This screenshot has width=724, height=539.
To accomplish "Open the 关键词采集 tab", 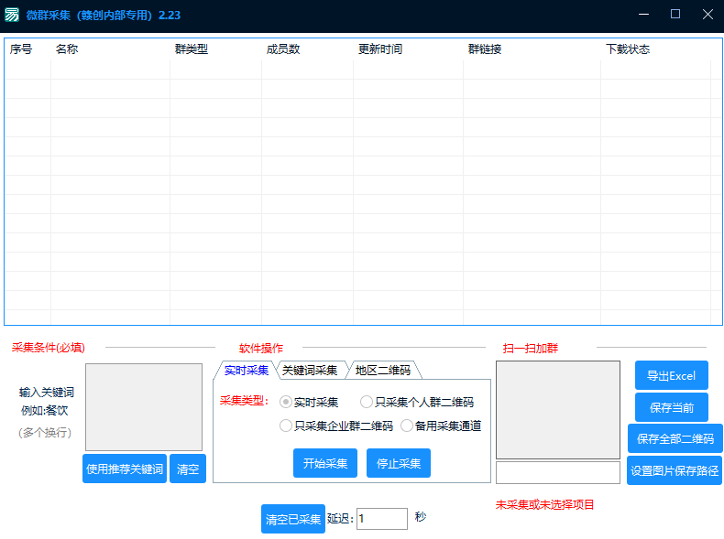I will click(310, 371).
